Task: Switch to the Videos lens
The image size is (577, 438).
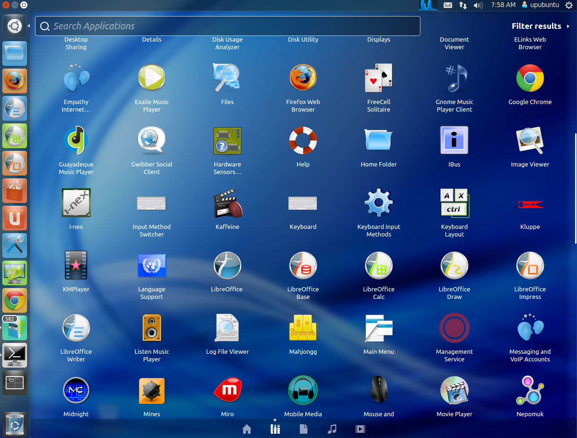Action: (x=360, y=429)
